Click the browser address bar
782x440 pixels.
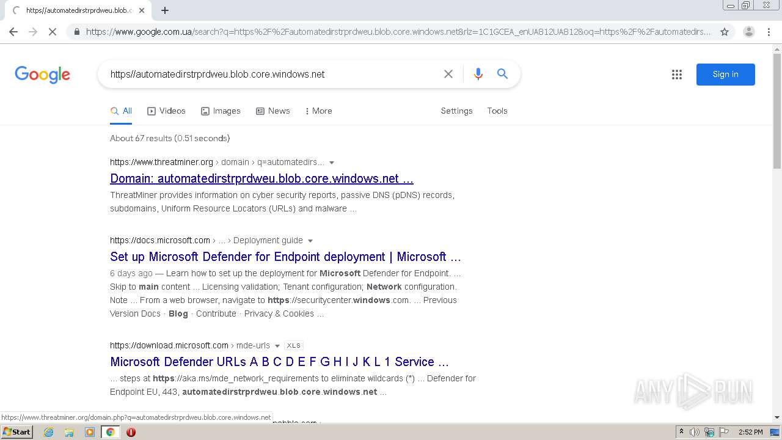click(x=397, y=32)
